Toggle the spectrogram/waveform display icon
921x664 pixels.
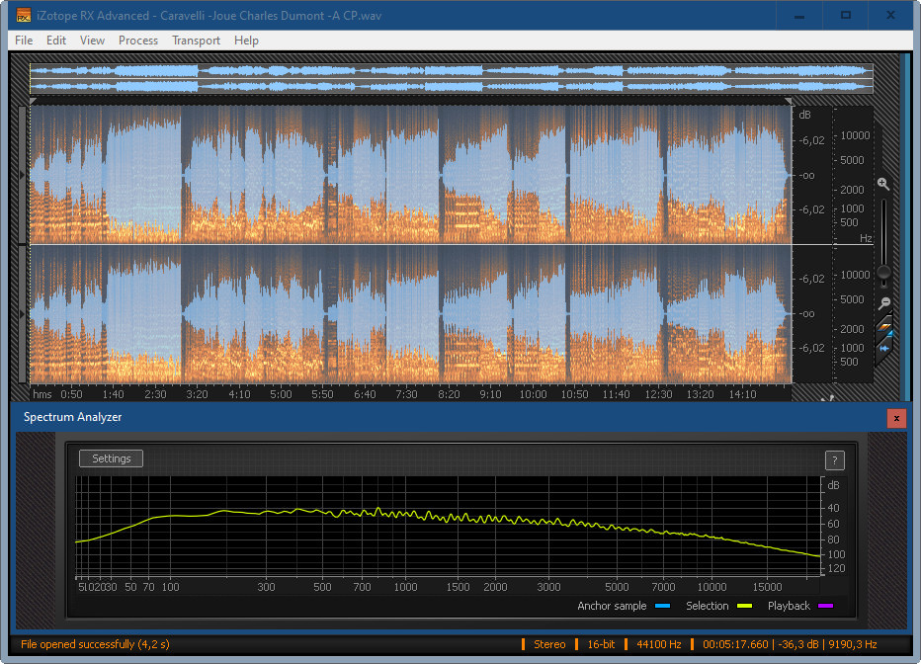tap(884, 327)
